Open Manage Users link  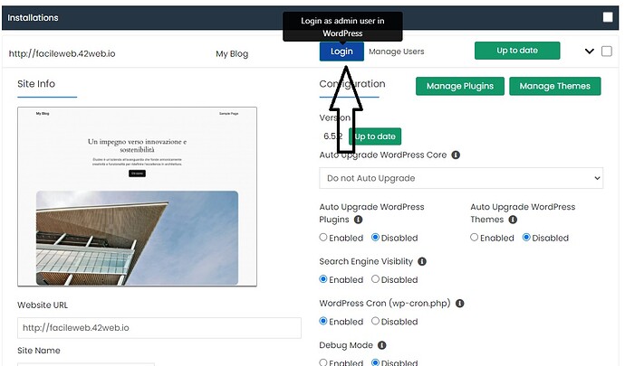pyautogui.click(x=397, y=52)
